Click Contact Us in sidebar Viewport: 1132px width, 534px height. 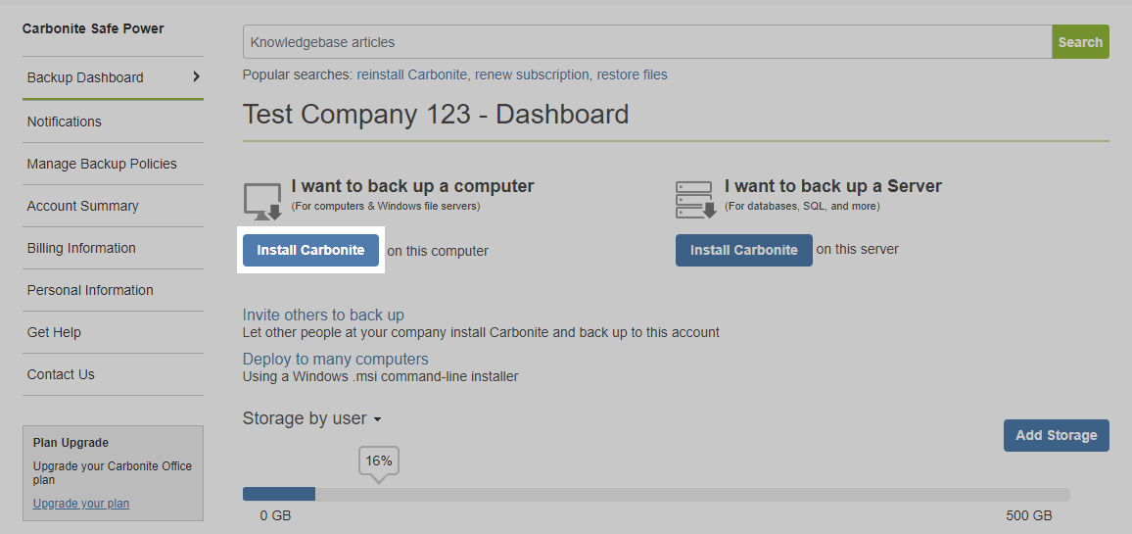tap(61, 374)
